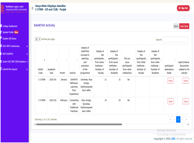The width and height of the screenshot is (194, 143).
Task: Click the University Grants Commission logo
Action: 14,6
